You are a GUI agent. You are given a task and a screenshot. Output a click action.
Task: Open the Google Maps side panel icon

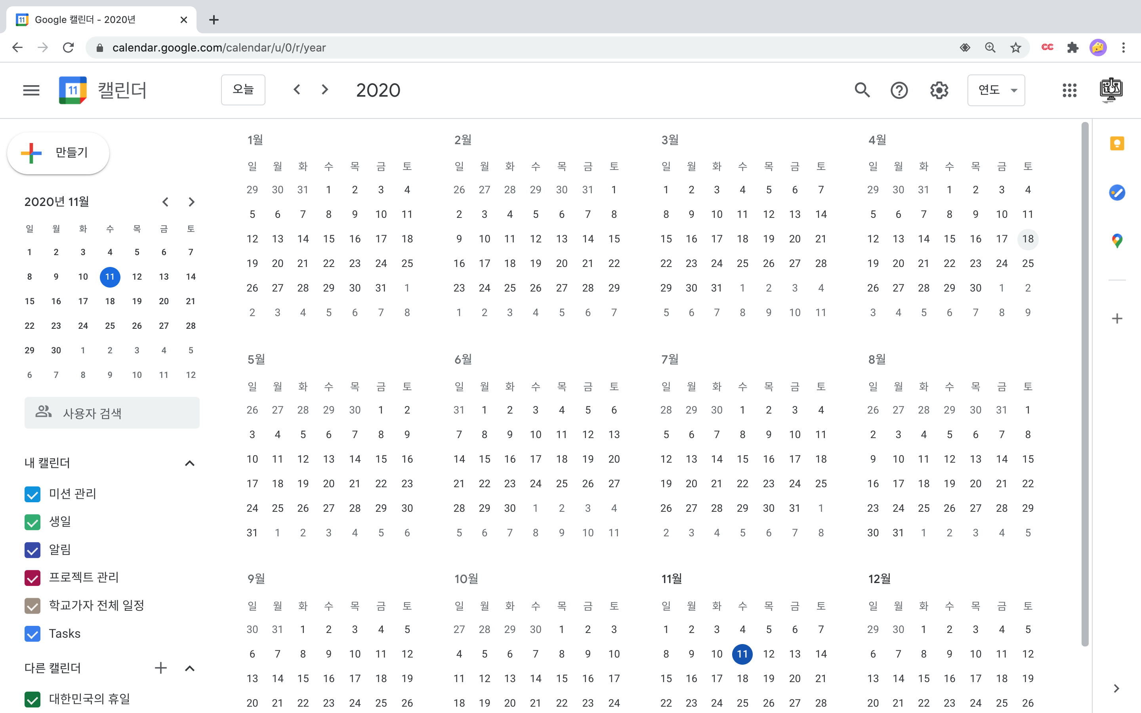coord(1116,241)
